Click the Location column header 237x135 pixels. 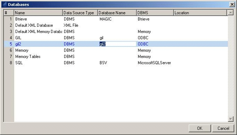click(200, 13)
